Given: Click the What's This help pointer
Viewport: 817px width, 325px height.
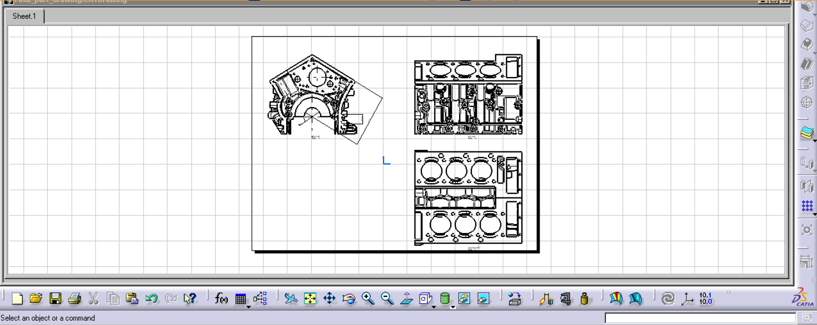Looking at the screenshot, I should click(190, 299).
